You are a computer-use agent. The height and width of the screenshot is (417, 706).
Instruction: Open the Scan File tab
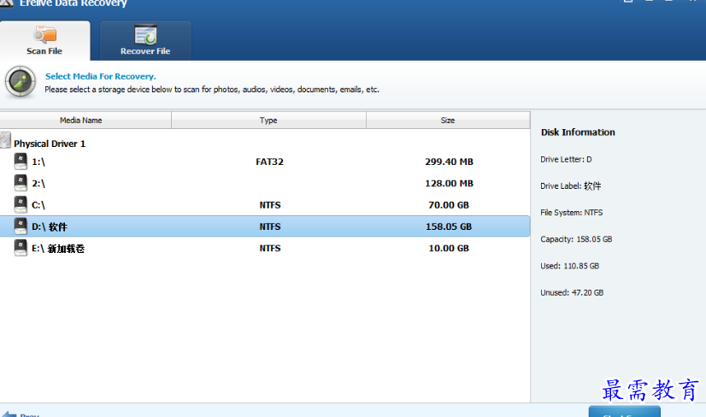pyautogui.click(x=44, y=40)
